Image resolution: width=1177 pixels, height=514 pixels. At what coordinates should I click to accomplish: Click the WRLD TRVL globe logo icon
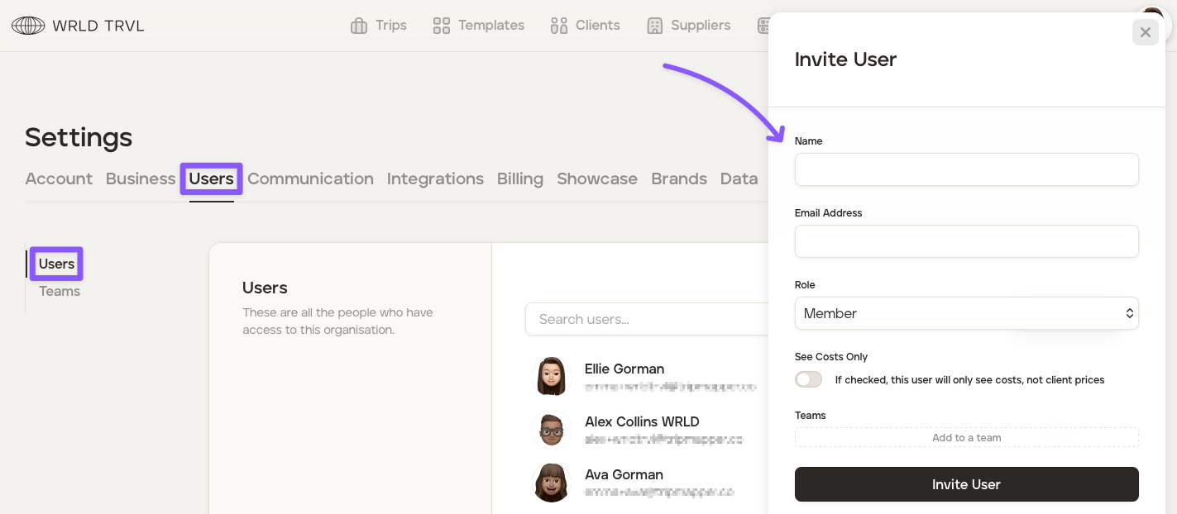point(28,26)
